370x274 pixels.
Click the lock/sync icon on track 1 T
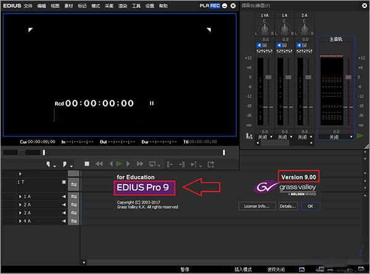tap(74, 185)
